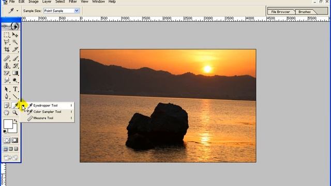Switch to Standard Screen Mode
This screenshot has height=186, width=331.
click(5, 149)
